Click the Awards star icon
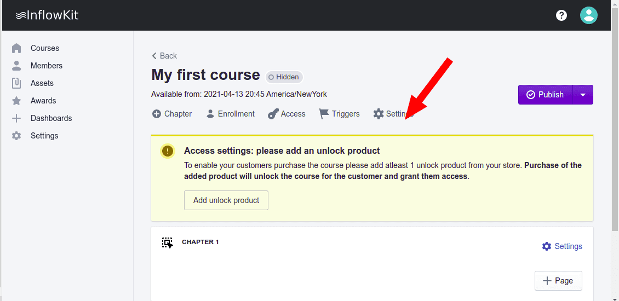619x301 pixels. pos(16,101)
